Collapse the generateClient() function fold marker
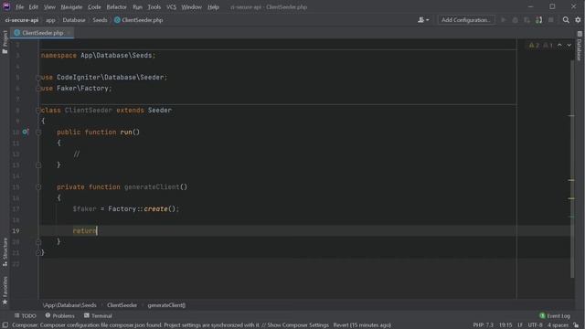The height and width of the screenshot is (329, 585). [x=38, y=186]
